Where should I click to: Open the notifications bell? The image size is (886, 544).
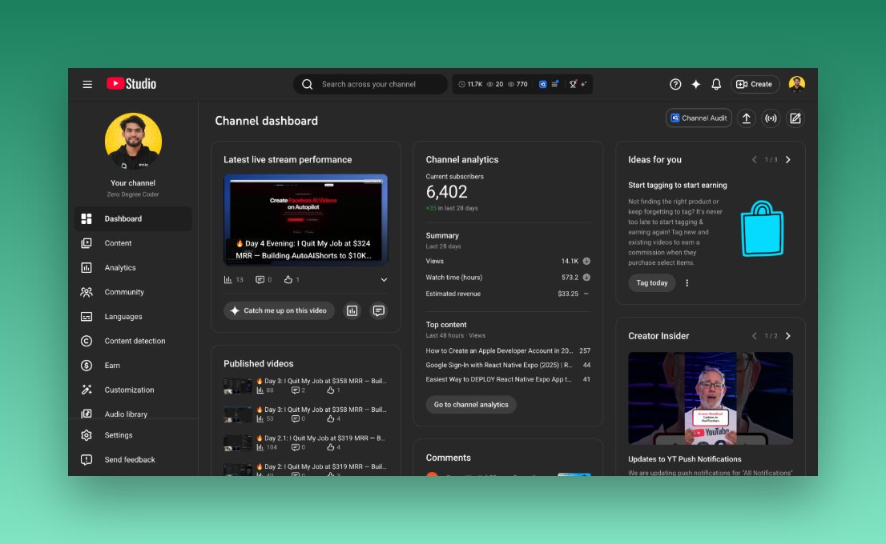tap(716, 84)
